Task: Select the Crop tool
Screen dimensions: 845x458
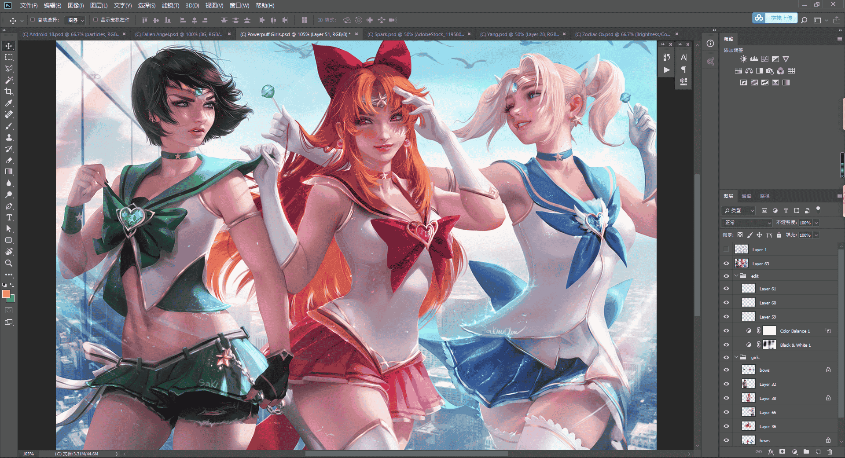Action: 9,92
